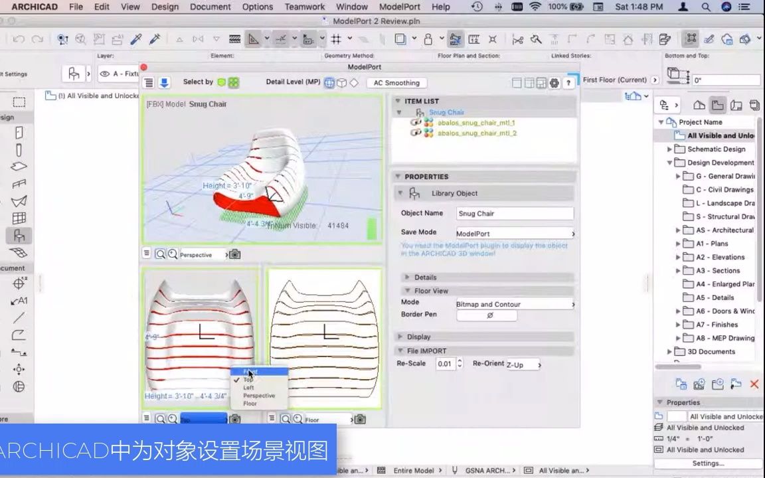Expand the Details section in Properties
The image size is (765, 478).
pos(406,278)
